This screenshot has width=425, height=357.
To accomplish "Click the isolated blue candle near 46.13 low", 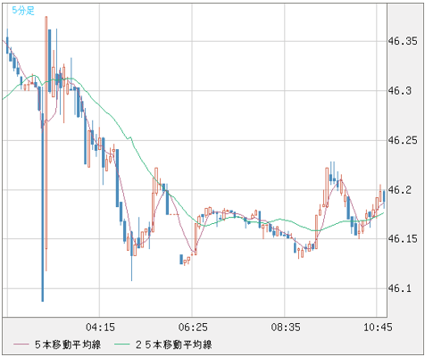I will (181, 259).
